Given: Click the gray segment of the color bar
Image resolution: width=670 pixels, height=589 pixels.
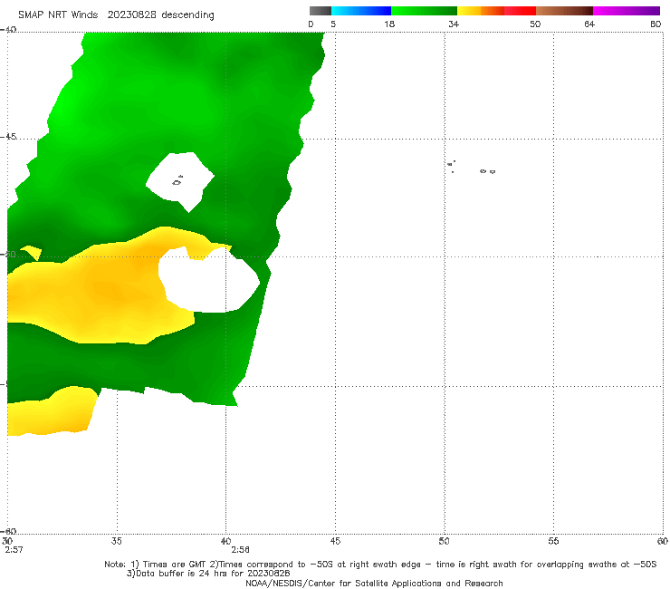Looking at the screenshot, I should [x=320, y=11].
